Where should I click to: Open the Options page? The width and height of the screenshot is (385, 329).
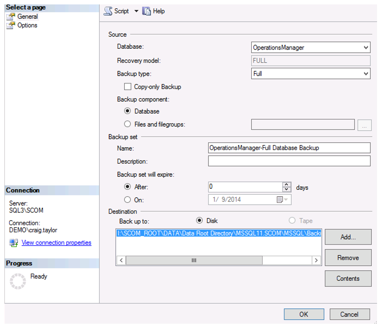27,25
